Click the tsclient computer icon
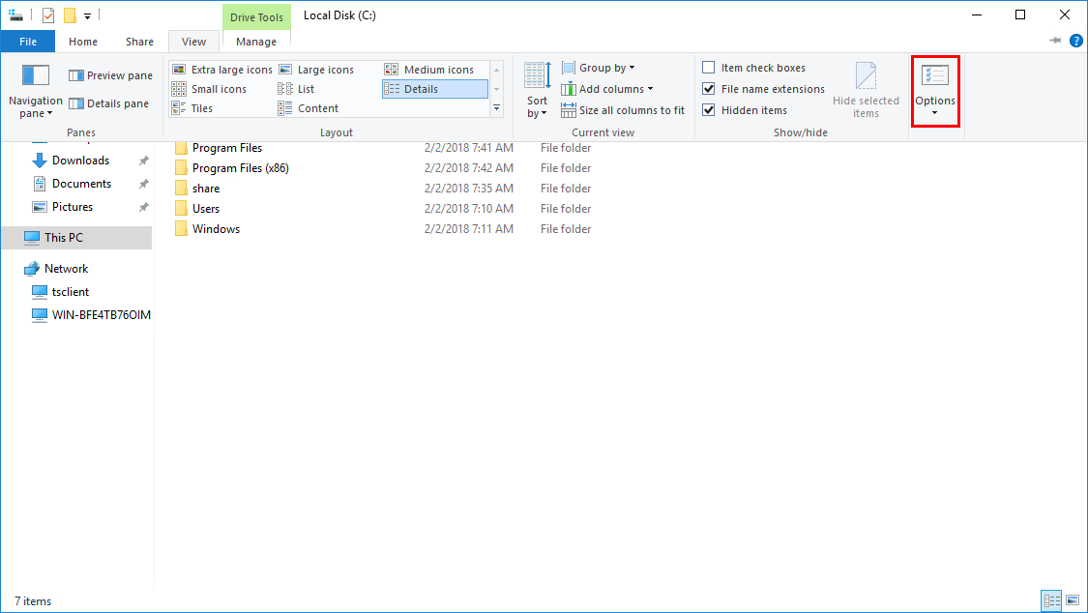The height and width of the screenshot is (613, 1088). [x=40, y=292]
